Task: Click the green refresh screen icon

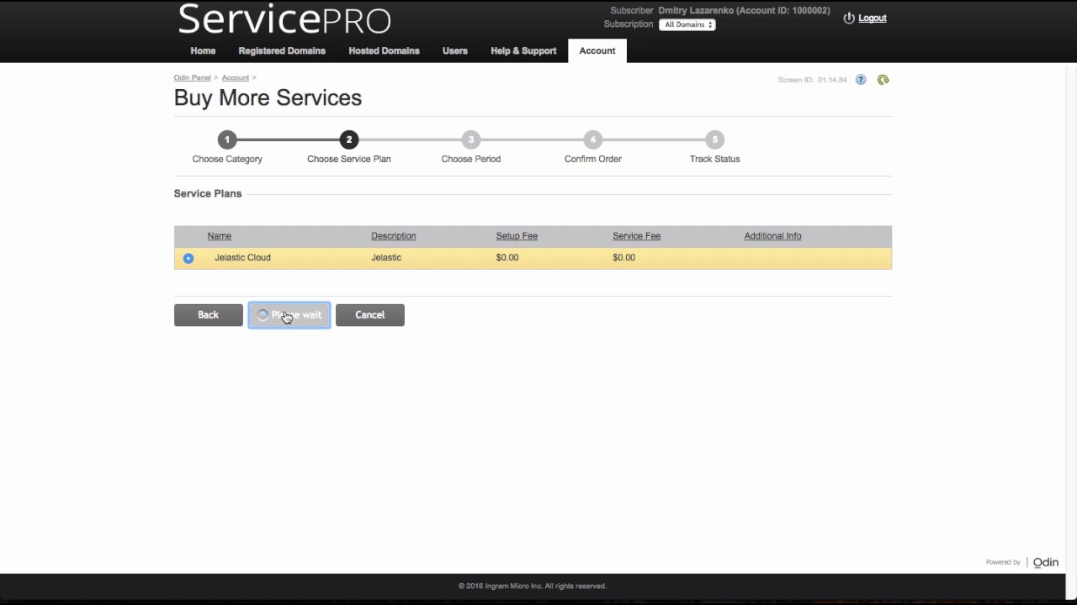Action: click(x=883, y=80)
